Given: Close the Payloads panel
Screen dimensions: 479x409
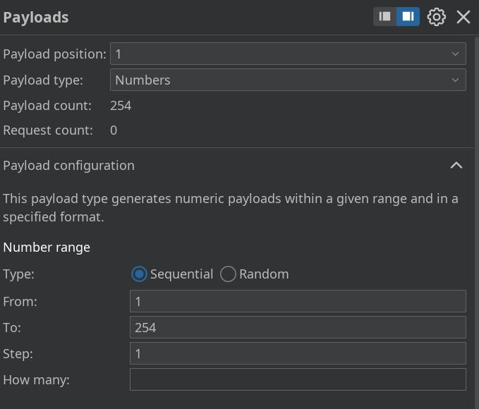Looking at the screenshot, I should click(463, 17).
